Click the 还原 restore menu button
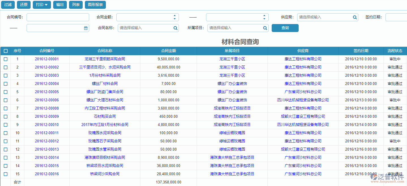 point(24,5)
